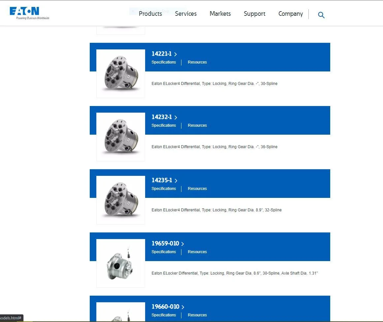The width and height of the screenshot is (383, 322).
Task: Open the Products menu
Action: [150, 13]
